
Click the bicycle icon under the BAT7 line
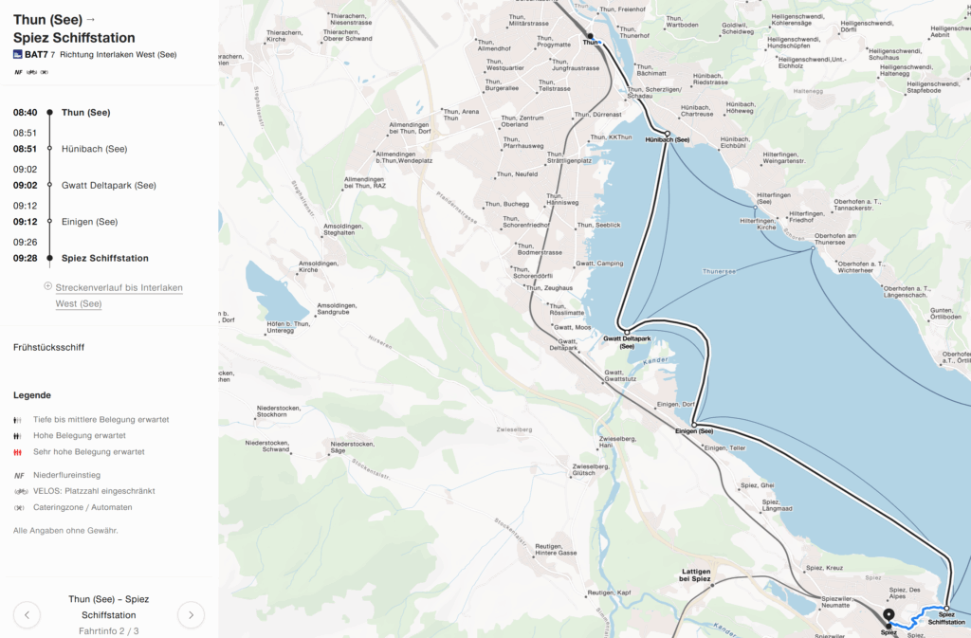[31, 72]
